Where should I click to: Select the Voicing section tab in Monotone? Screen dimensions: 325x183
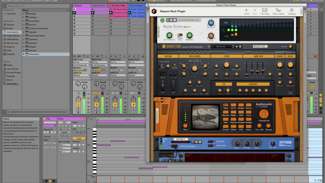(x=168, y=56)
